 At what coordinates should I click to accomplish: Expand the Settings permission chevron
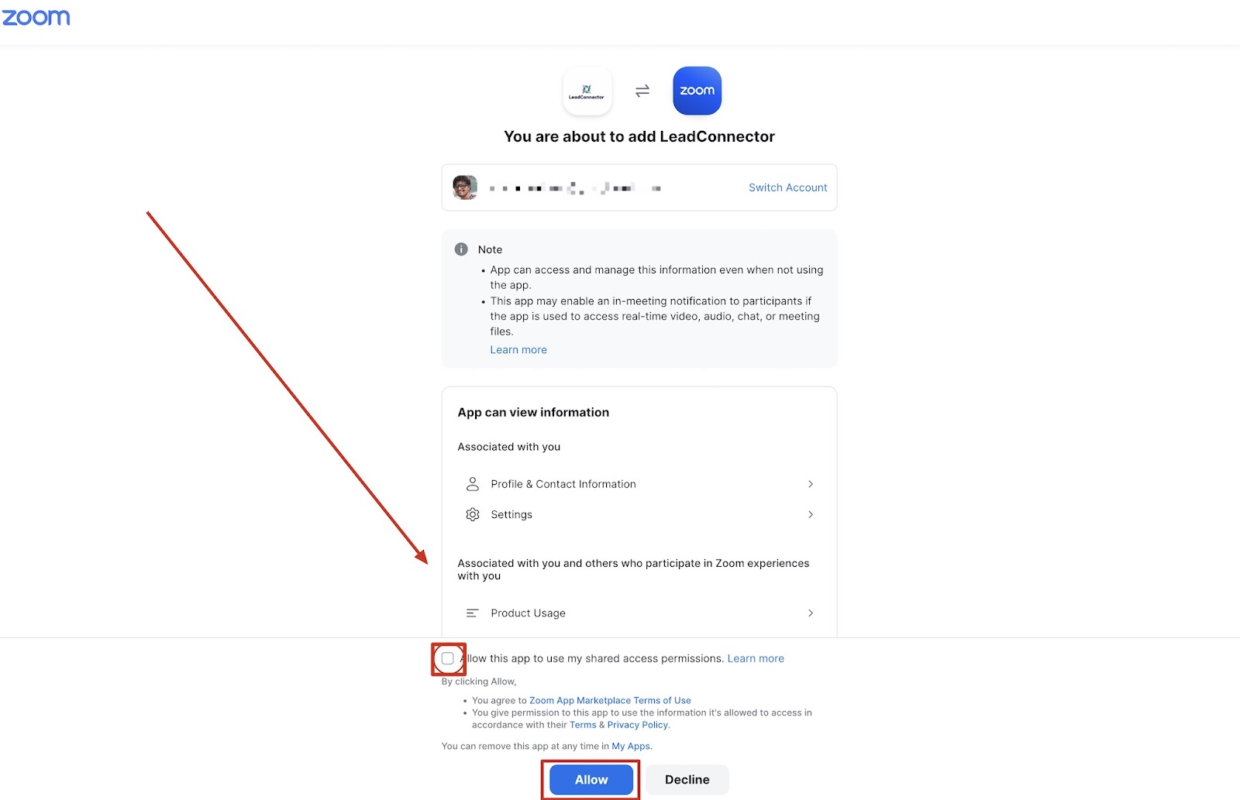coord(811,514)
